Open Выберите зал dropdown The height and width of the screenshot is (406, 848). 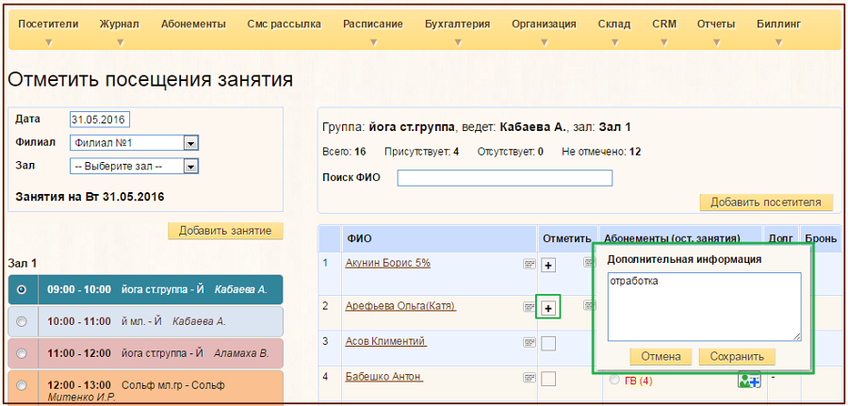coord(135,167)
